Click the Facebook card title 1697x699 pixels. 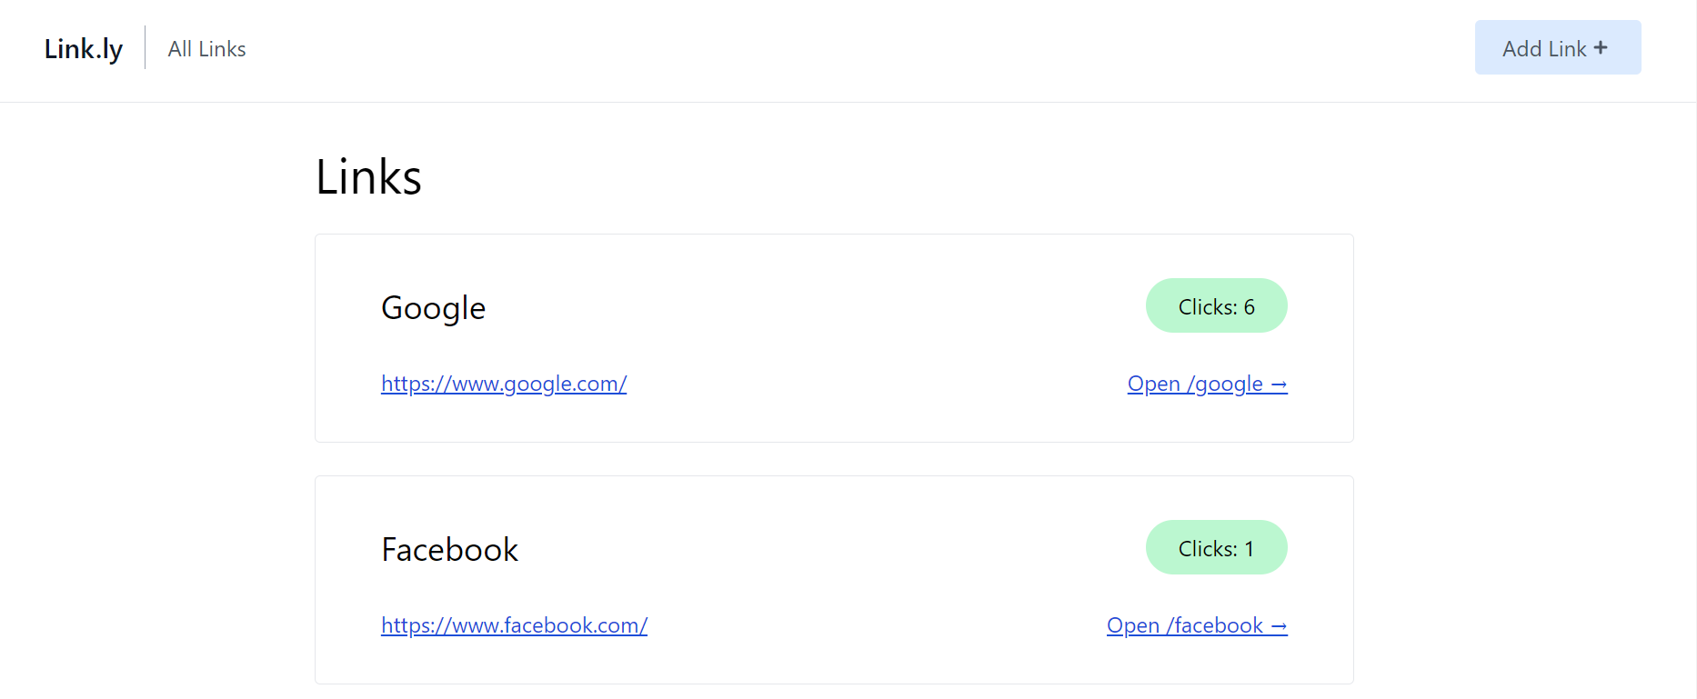(449, 549)
